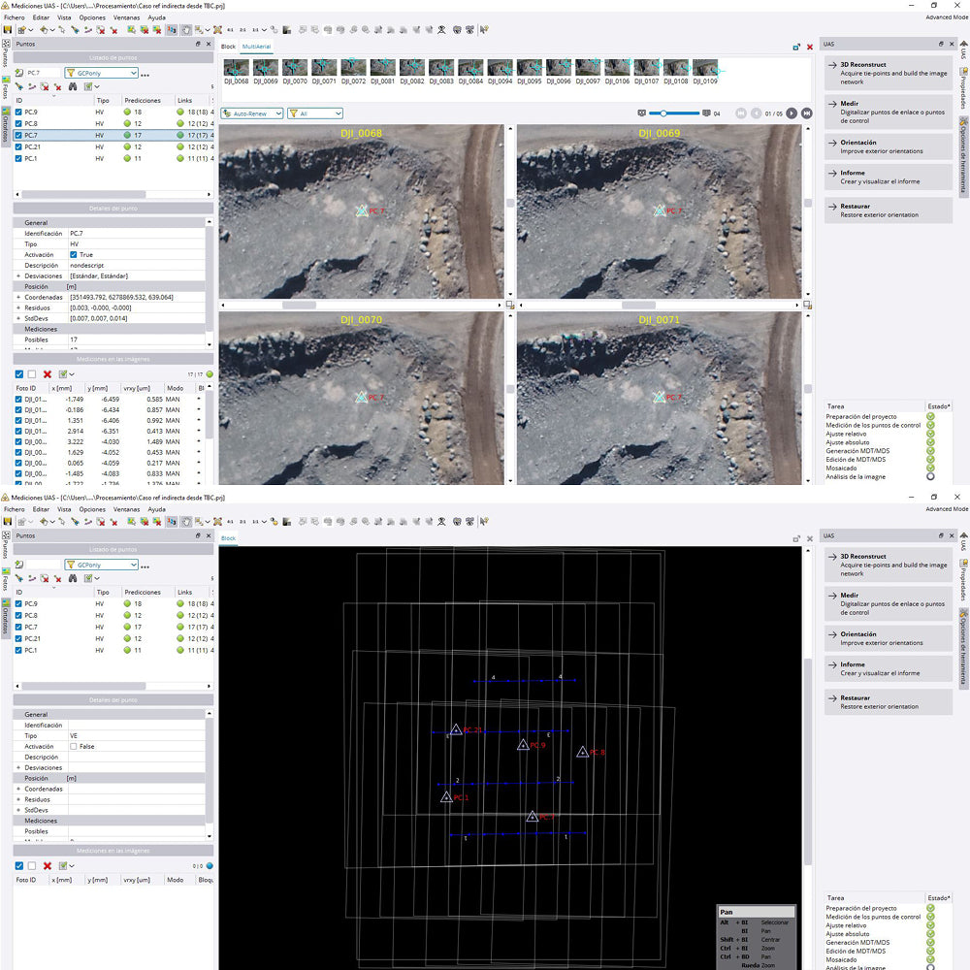This screenshot has height=970, width=970.
Task: Click the save icon in the top window toolbar
Action: 8,30
